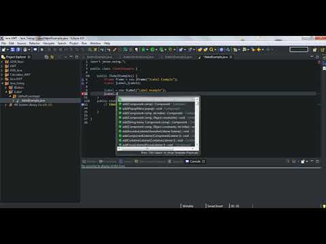Expand the JRE System Library node
This screenshot has height=244, width=326.
[x=6, y=105]
